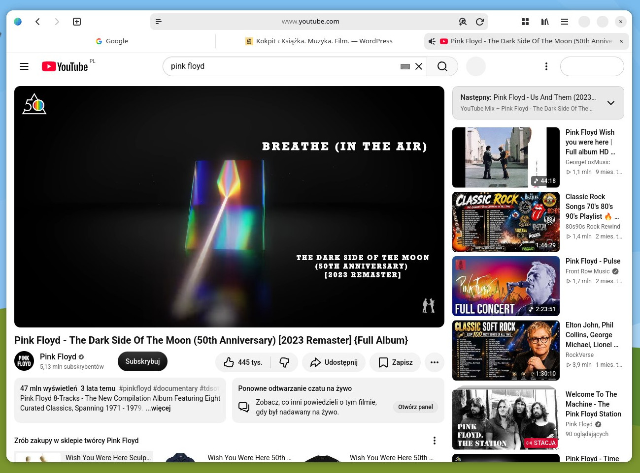The width and height of the screenshot is (640, 473).
Task: Open the Classic Rock playlist thumbnail
Action: pos(506,222)
